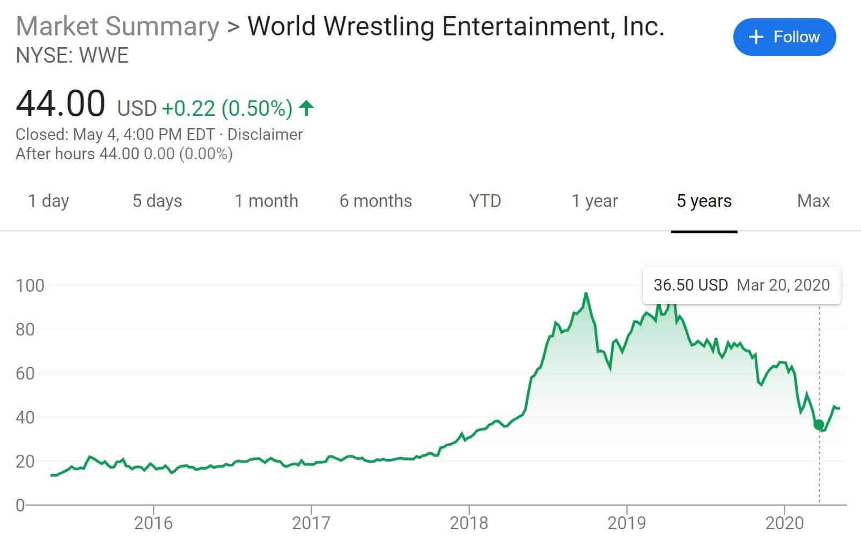Reselect the active 5 years tab
The width and height of the screenshot is (861, 541).
(x=703, y=201)
